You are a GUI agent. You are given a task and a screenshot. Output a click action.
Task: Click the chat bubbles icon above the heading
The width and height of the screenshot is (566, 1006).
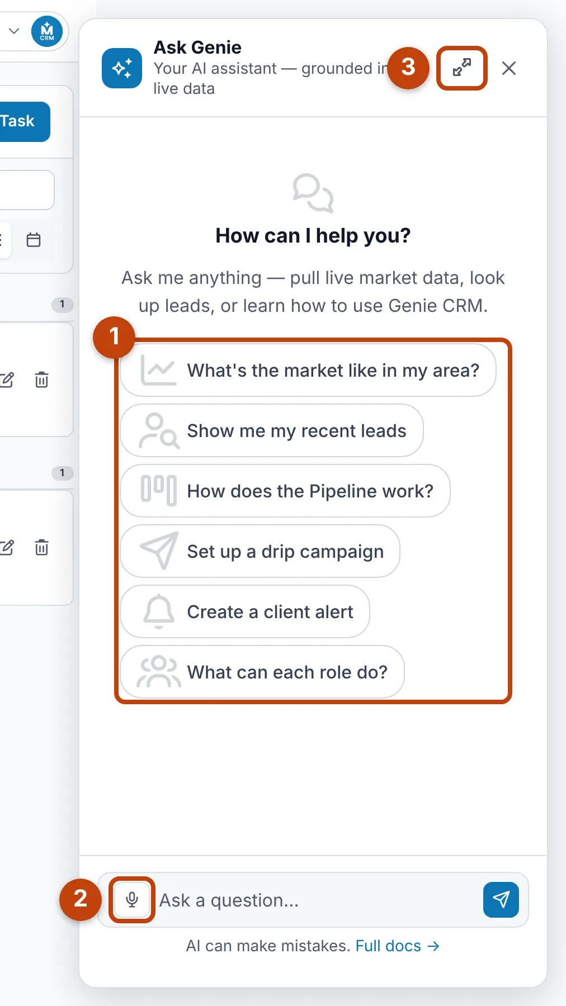point(313,193)
